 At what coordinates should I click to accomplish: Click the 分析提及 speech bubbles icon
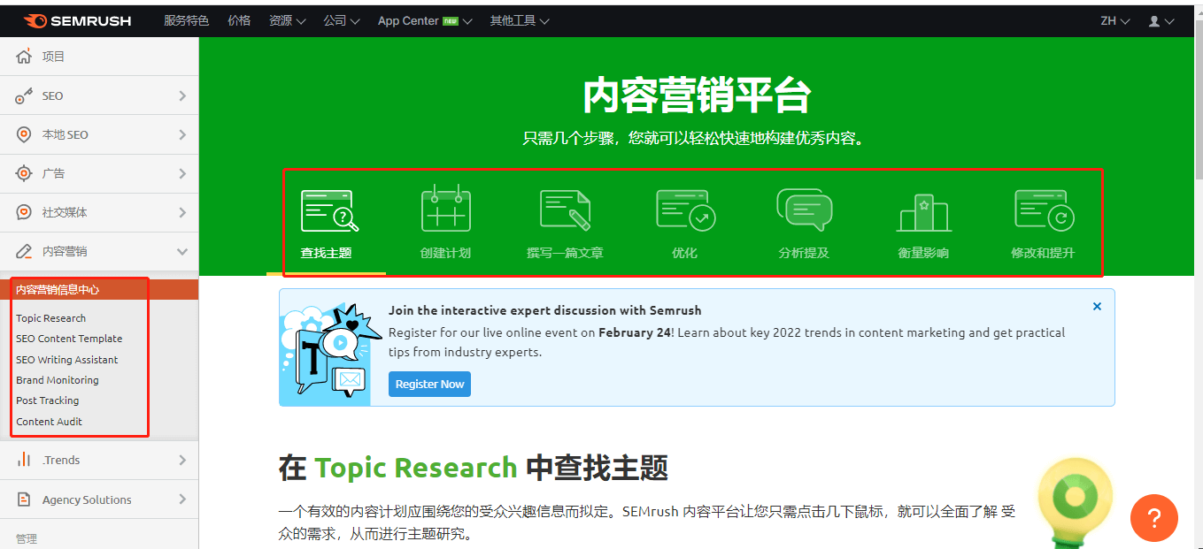(804, 210)
